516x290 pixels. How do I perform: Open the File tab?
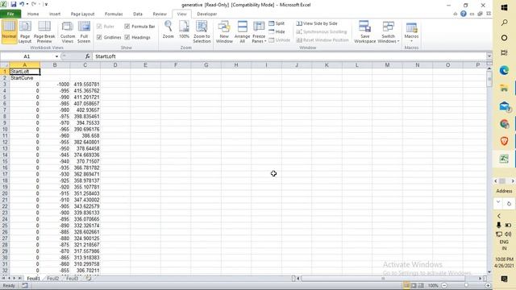tap(10, 14)
